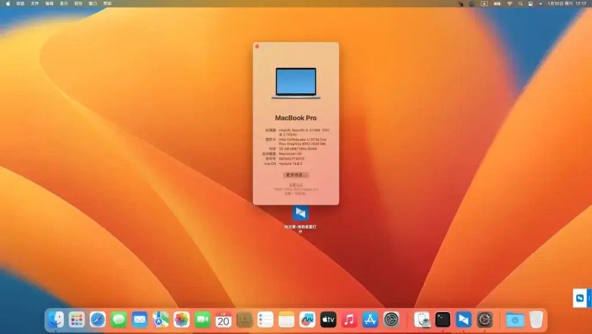Open the blue Sunlogin app in Dock
592x334 pixels.
click(x=464, y=320)
